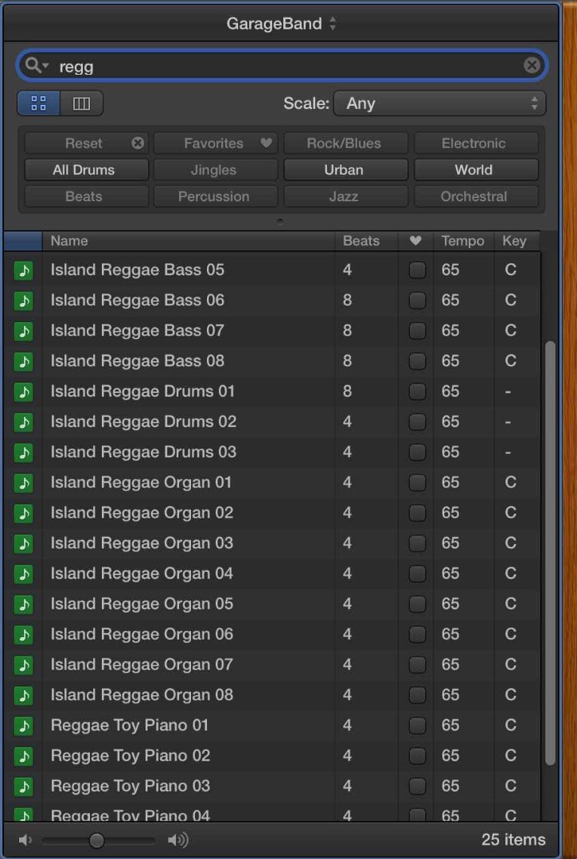Click the World keyword button

476,170
